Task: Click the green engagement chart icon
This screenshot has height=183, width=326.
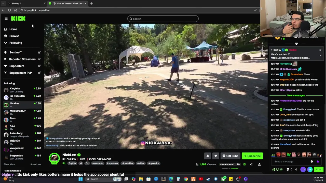Action: pyautogui.click(x=244, y=164)
